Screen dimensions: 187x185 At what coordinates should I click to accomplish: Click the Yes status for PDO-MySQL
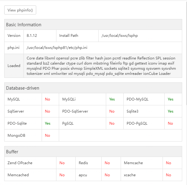(170, 99)
